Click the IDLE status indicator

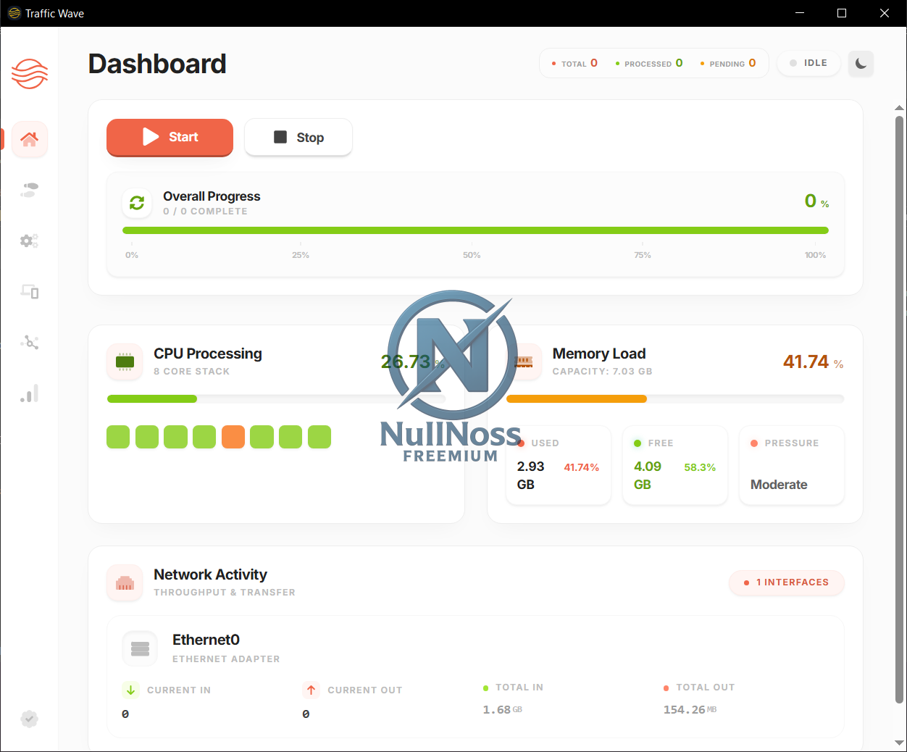click(x=808, y=63)
